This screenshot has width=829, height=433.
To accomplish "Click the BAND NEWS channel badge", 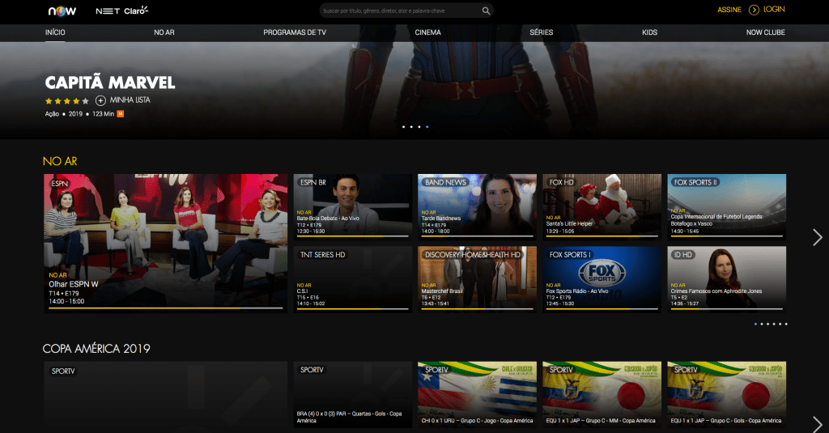I will 445,182.
